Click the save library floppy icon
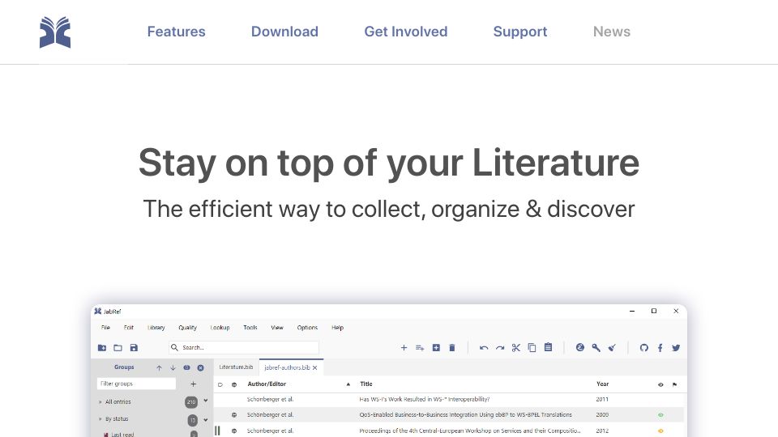The image size is (778, 437). click(x=134, y=348)
